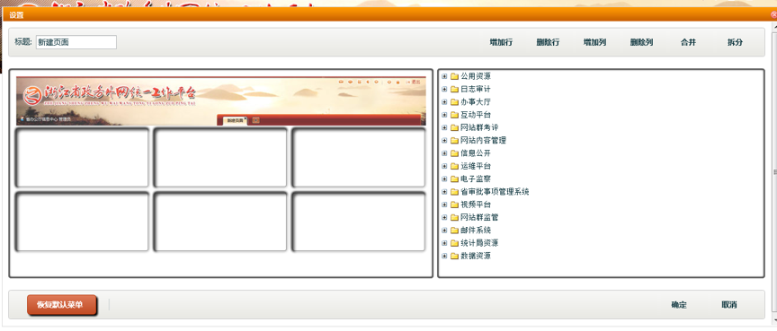Expand the 省审批事项管理系统 node

(x=444, y=192)
